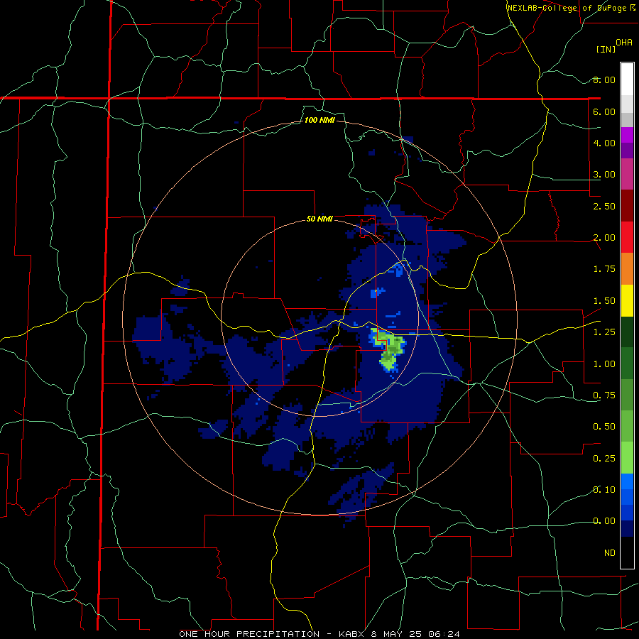Select the 0.25 legend value
The width and height of the screenshot is (639, 639).
pyautogui.click(x=604, y=459)
